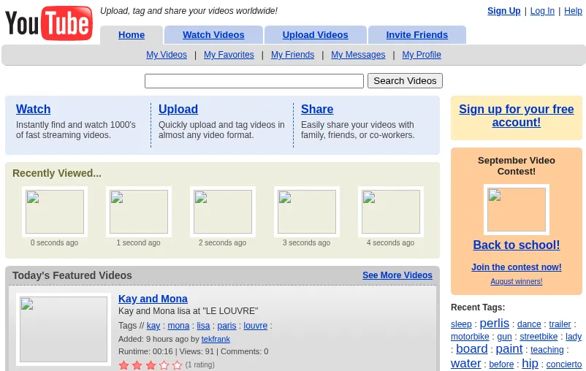Image resolution: width=586 pixels, height=371 pixels.
Task: Open the thumbnail viewed 0 seconds ago
Action: [55, 212]
